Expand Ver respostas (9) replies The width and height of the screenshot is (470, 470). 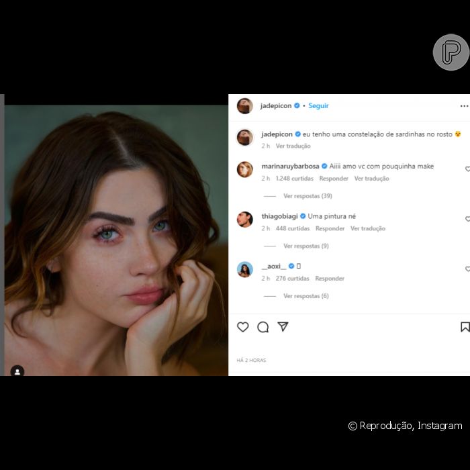coord(305,246)
